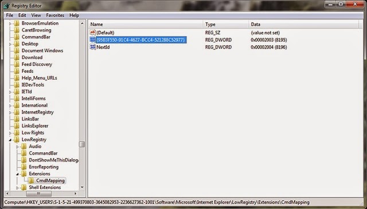
Task: Expand the Desktop key
Action: pyautogui.click(x=10, y=44)
